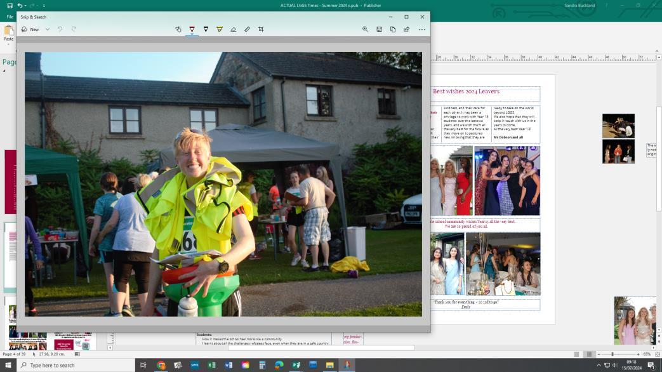The height and width of the screenshot is (372, 662).
Task: Open File Explorer from the taskbar
Action: click(x=330, y=365)
